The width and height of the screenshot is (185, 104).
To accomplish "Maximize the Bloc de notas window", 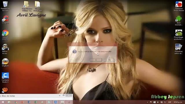I will coord(64,95).
